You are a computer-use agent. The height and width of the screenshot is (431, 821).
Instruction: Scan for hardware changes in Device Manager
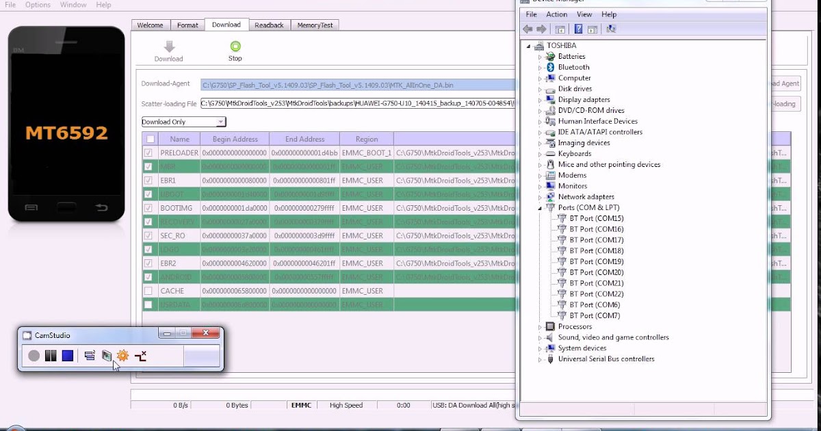coord(611,29)
